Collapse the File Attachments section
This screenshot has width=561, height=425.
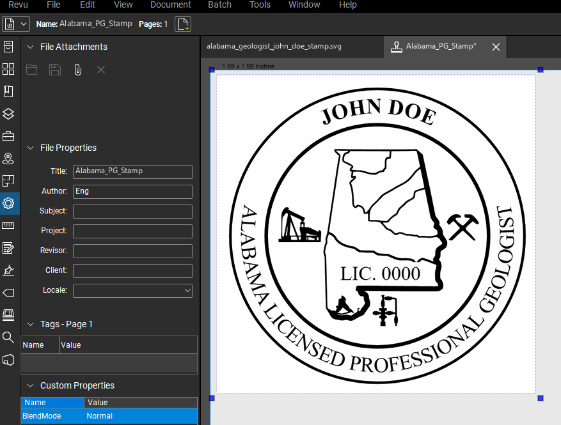coord(31,47)
